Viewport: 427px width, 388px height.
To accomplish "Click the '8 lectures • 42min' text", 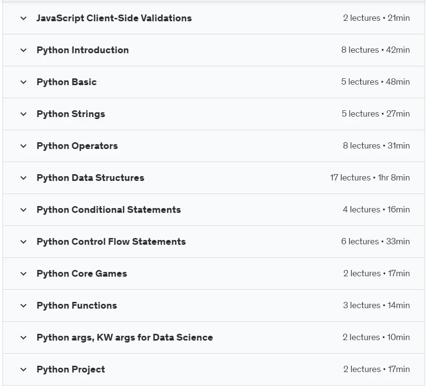I will pyautogui.click(x=375, y=50).
